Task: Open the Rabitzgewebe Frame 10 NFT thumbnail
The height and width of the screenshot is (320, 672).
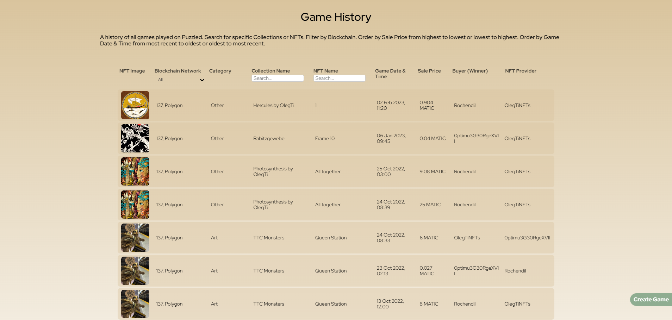Action: click(x=135, y=138)
